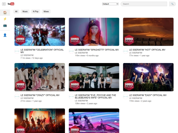The image size is (178, 133).
Task: Select the Music filter chip
Action: pyautogui.click(x=25, y=11)
